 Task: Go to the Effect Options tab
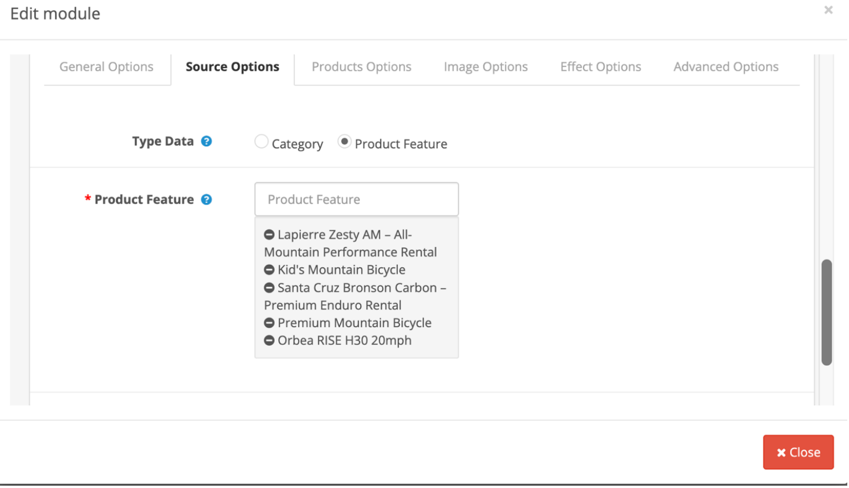600,67
